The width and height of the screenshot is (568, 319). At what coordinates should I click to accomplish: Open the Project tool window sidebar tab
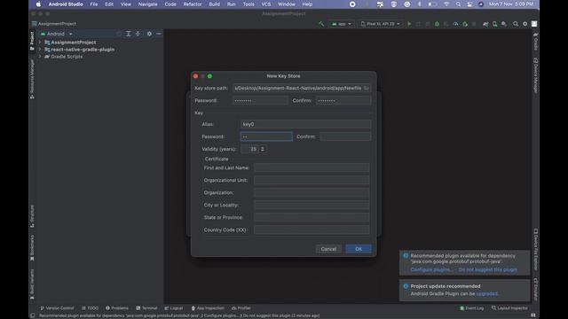(x=32, y=41)
